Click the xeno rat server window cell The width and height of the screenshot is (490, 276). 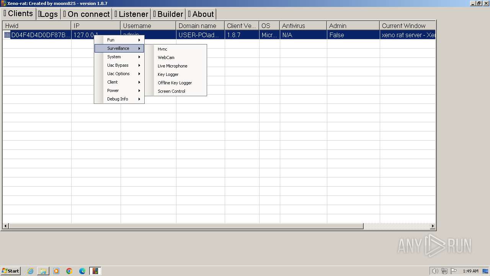pos(408,35)
